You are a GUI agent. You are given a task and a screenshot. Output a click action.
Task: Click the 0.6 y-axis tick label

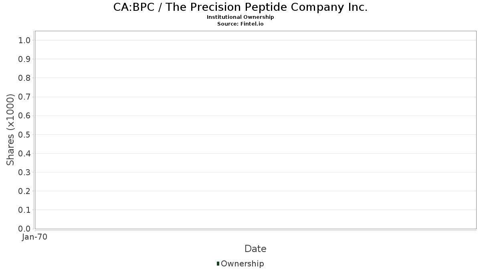24,116
